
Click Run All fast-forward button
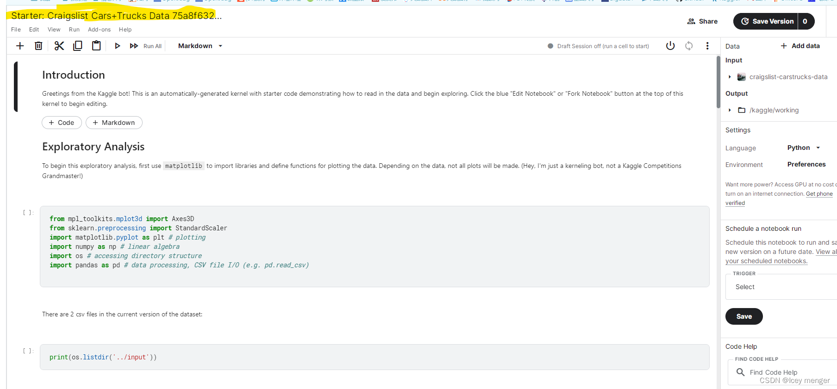click(x=145, y=46)
